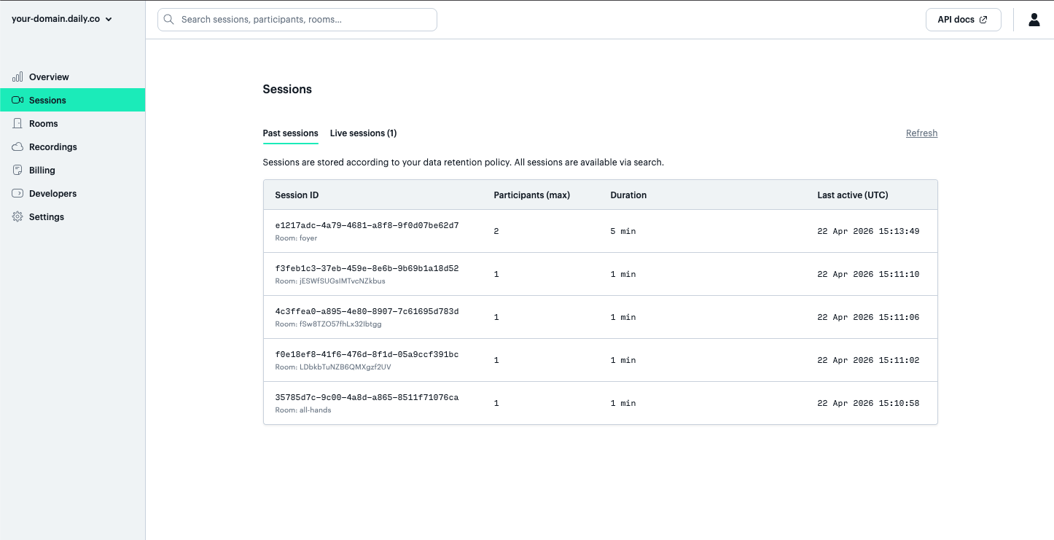
Task: Click the Recordings cloud icon
Action: click(17, 146)
